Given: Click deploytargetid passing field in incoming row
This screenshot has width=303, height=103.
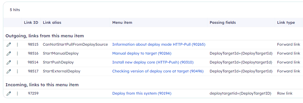Looking at the screenshot, I should 240,94.
